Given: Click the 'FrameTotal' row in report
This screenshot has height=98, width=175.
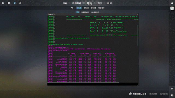Looking at the screenshot, I should [82, 58].
